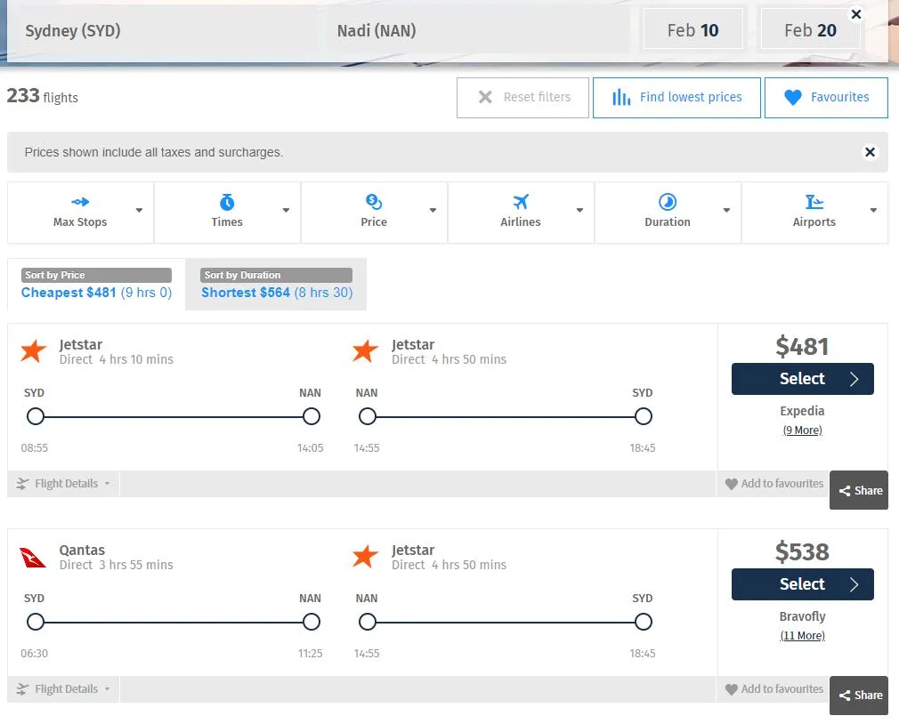Click the Airlines plane icon
The height and width of the screenshot is (724, 899).
pyautogui.click(x=521, y=202)
